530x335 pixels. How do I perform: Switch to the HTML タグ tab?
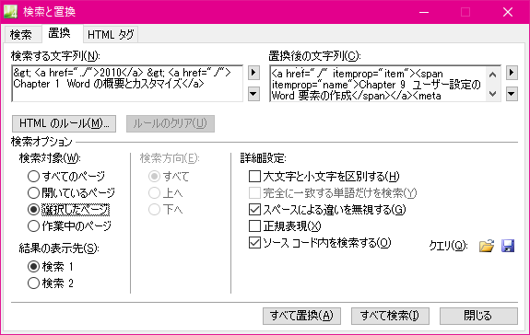pyautogui.click(x=111, y=34)
